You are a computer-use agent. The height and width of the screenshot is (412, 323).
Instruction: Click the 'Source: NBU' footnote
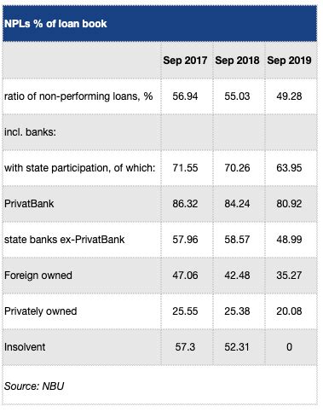click(x=34, y=386)
